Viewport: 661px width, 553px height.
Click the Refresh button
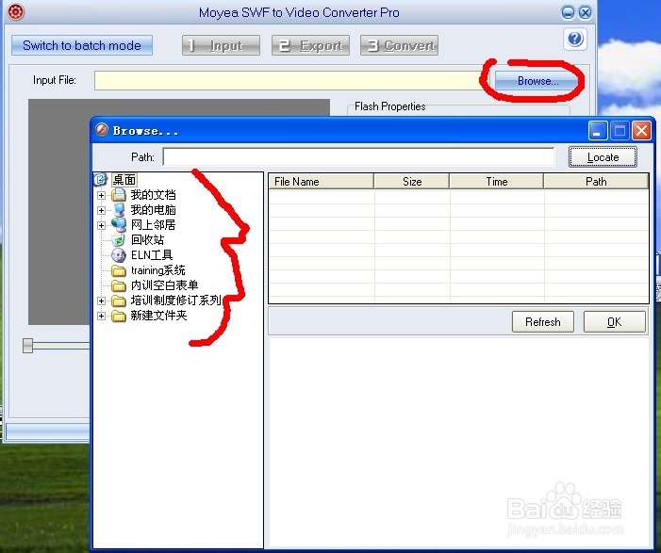coord(543,322)
